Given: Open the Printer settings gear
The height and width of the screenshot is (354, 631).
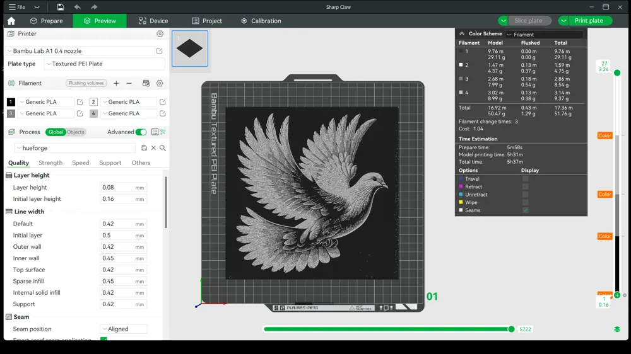Looking at the screenshot, I should tap(160, 34).
